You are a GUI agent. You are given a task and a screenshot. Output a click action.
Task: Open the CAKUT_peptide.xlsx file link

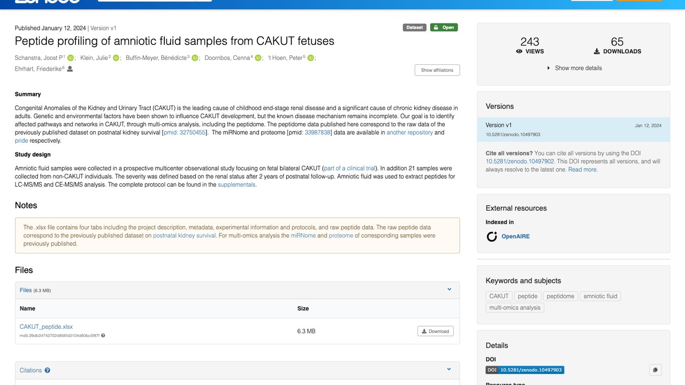click(x=46, y=327)
